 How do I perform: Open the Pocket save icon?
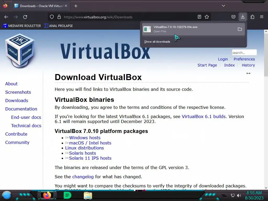(233, 17)
